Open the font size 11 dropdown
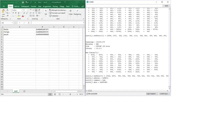The height and width of the screenshot is (116, 200). (x=27, y=10)
